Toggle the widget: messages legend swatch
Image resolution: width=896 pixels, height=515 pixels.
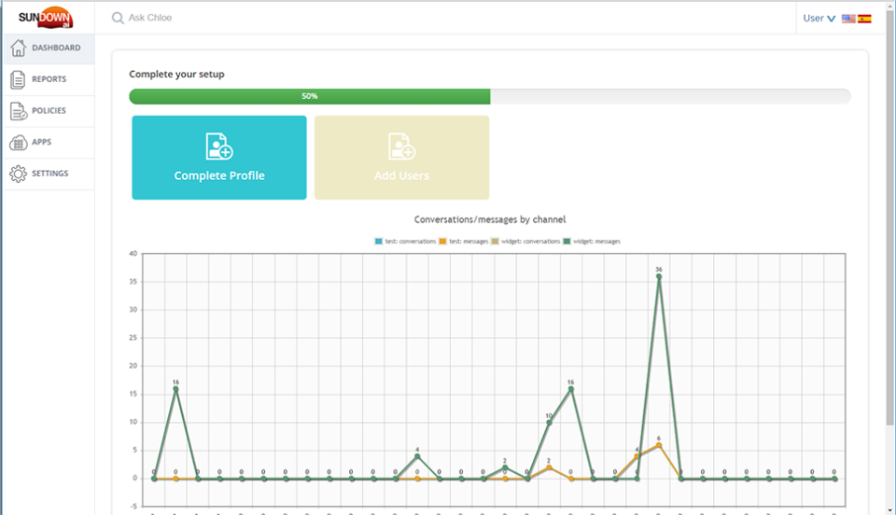point(567,242)
